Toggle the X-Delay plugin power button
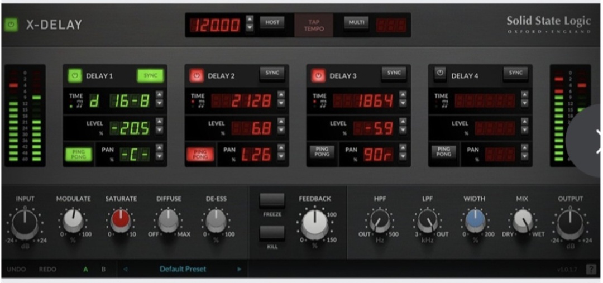This screenshot has height=283, width=603. pos(11,25)
